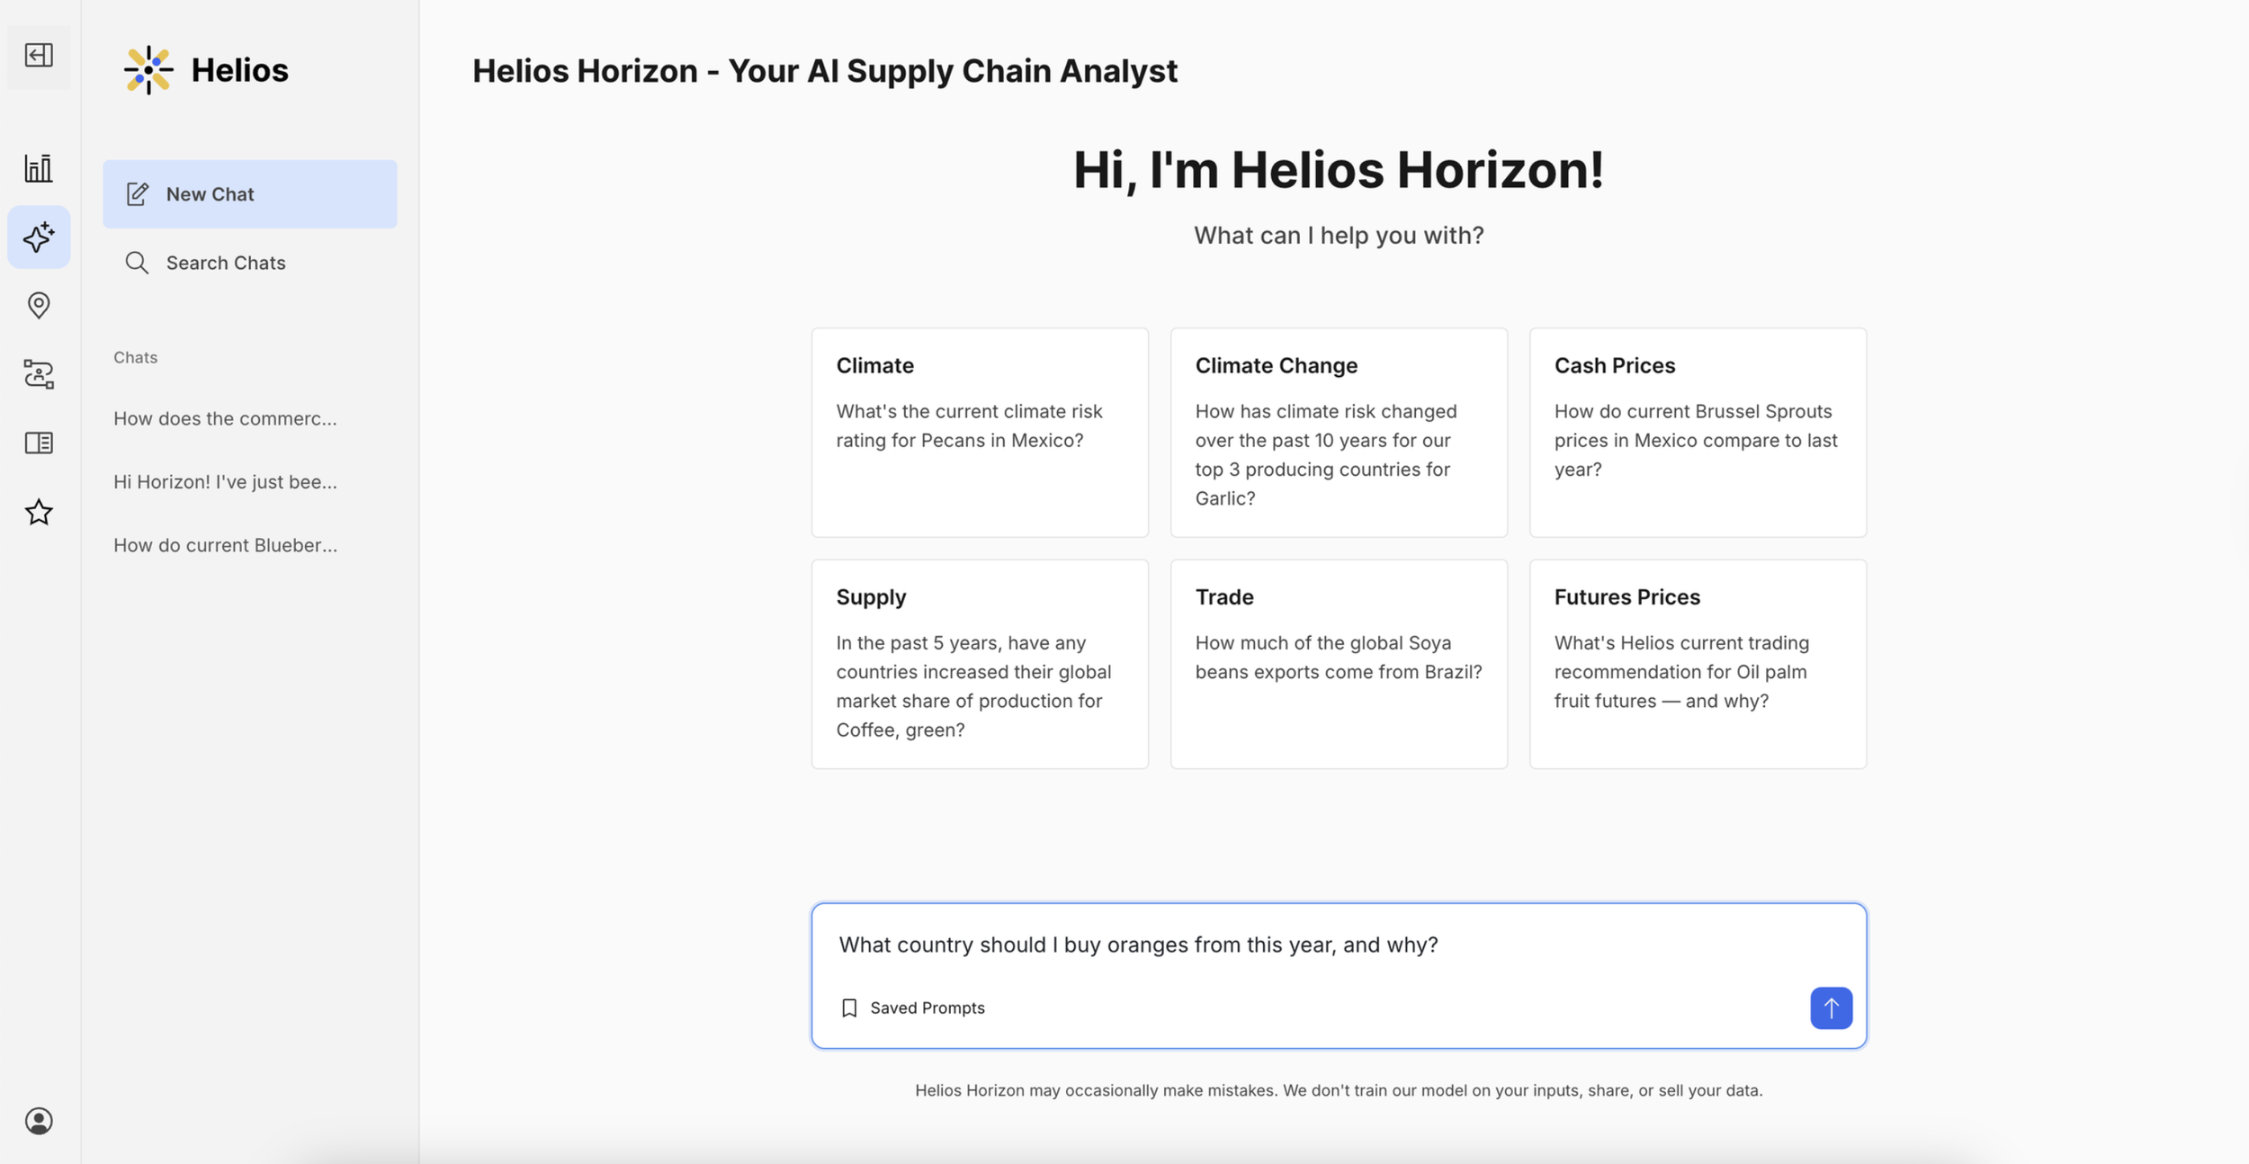Open the 'Hi Horizon! I've just bee...' chat
This screenshot has width=2249, height=1164.
coord(225,482)
